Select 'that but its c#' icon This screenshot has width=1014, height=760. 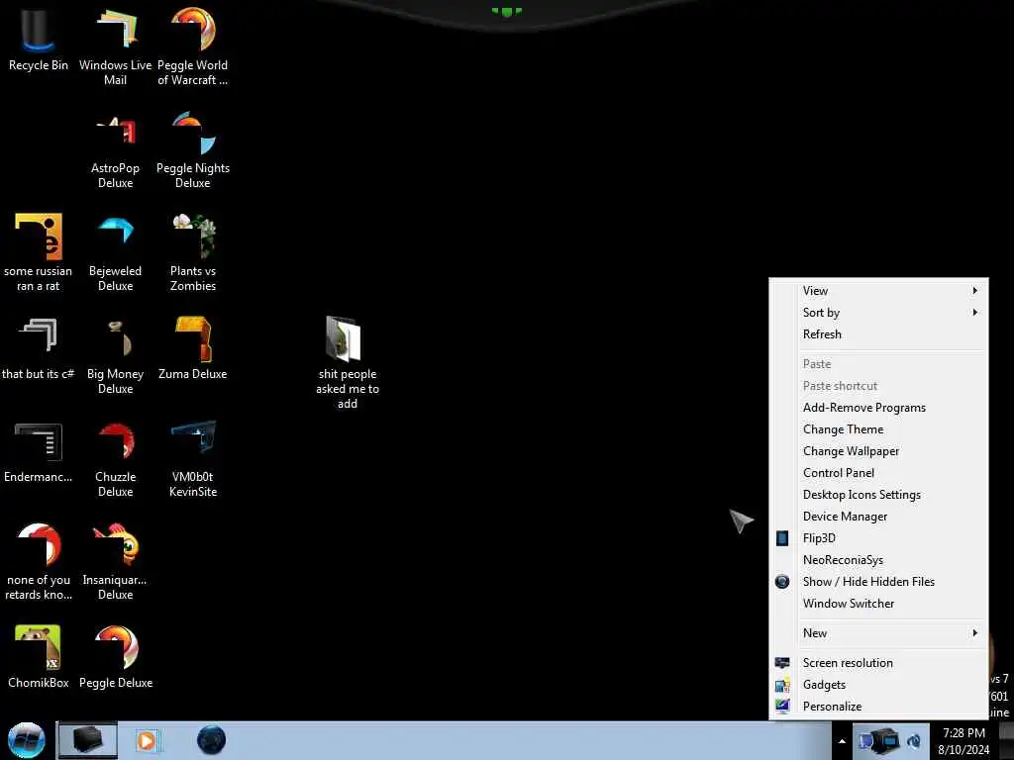coord(39,349)
